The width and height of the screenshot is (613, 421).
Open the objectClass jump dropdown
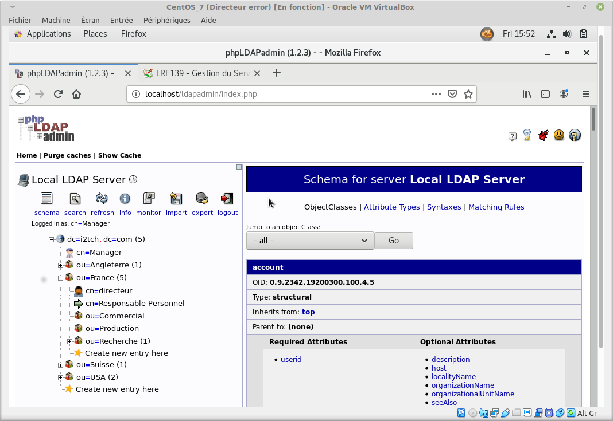pos(310,241)
